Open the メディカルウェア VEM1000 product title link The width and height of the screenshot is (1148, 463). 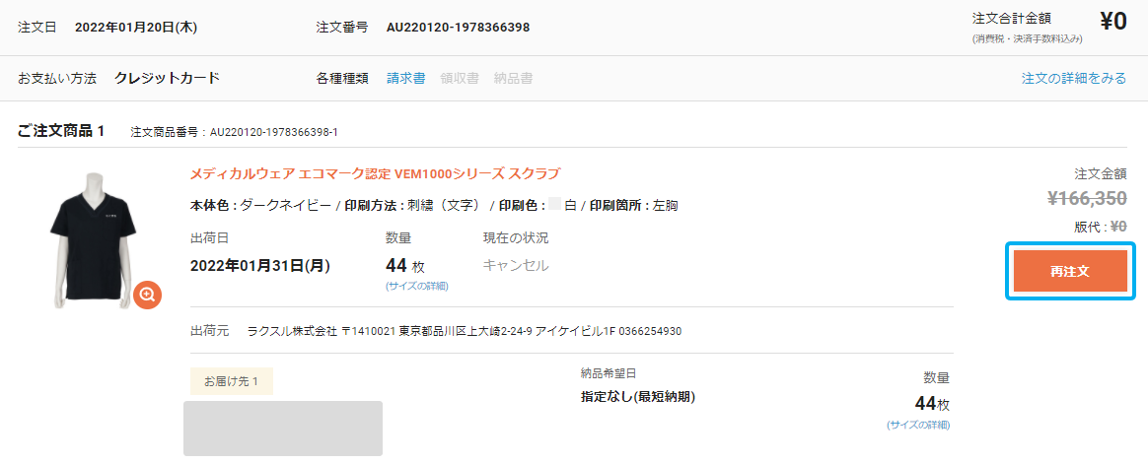click(374, 174)
